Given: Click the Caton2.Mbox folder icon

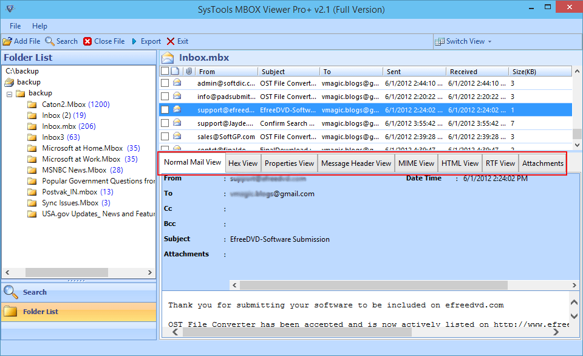Looking at the screenshot, I should [32, 104].
